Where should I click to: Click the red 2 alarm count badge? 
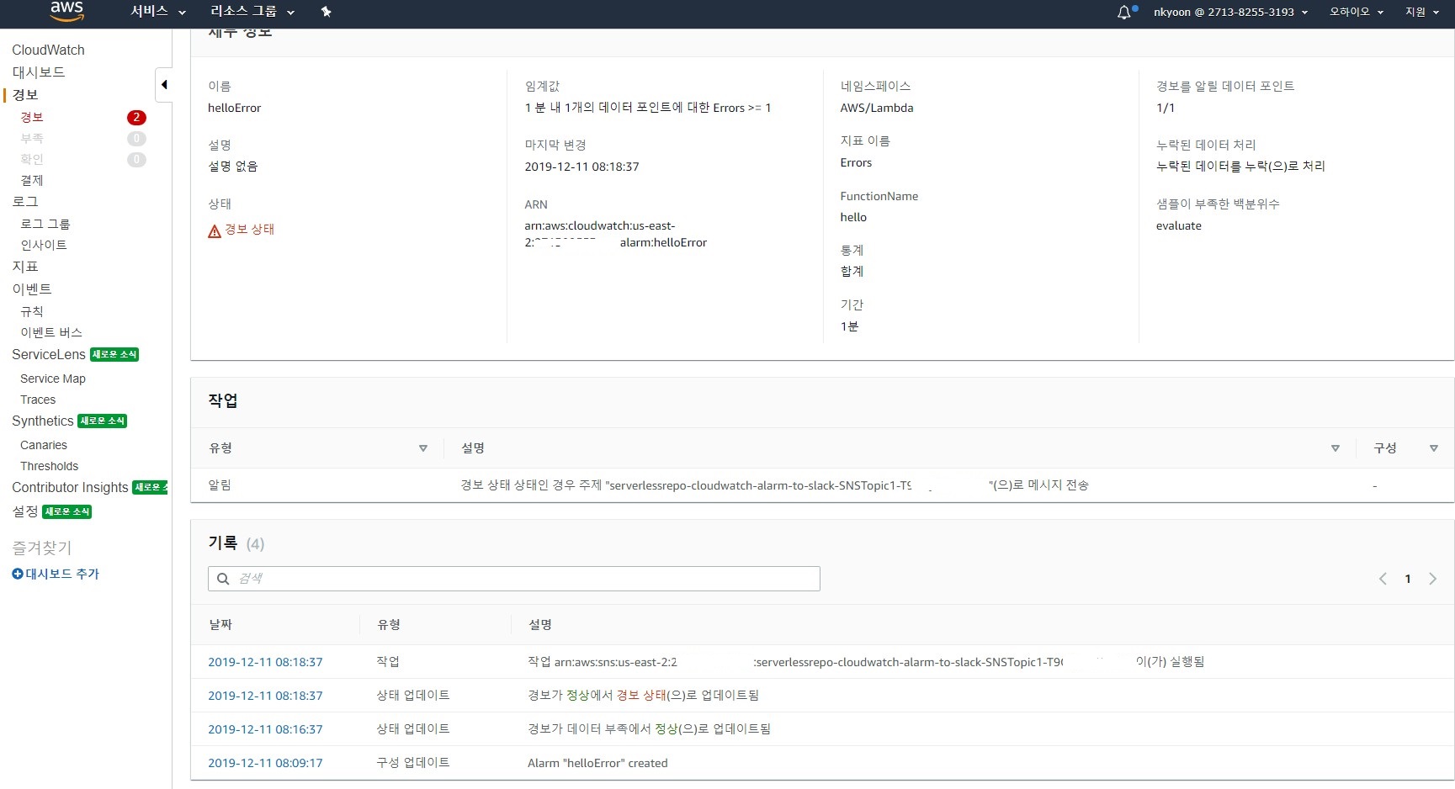(x=136, y=118)
